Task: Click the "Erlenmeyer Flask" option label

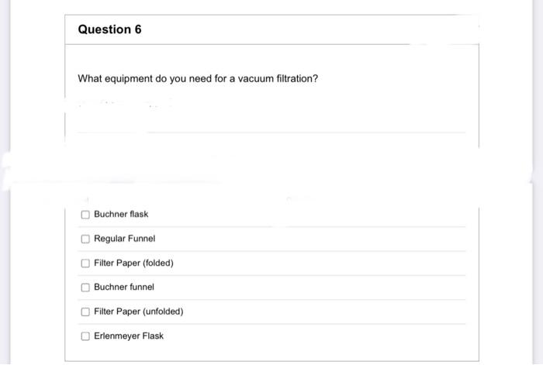Action: 129,336
